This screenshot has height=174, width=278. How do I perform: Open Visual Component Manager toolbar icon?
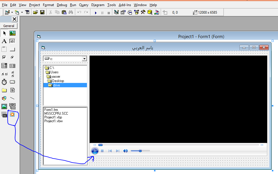coord(157,13)
